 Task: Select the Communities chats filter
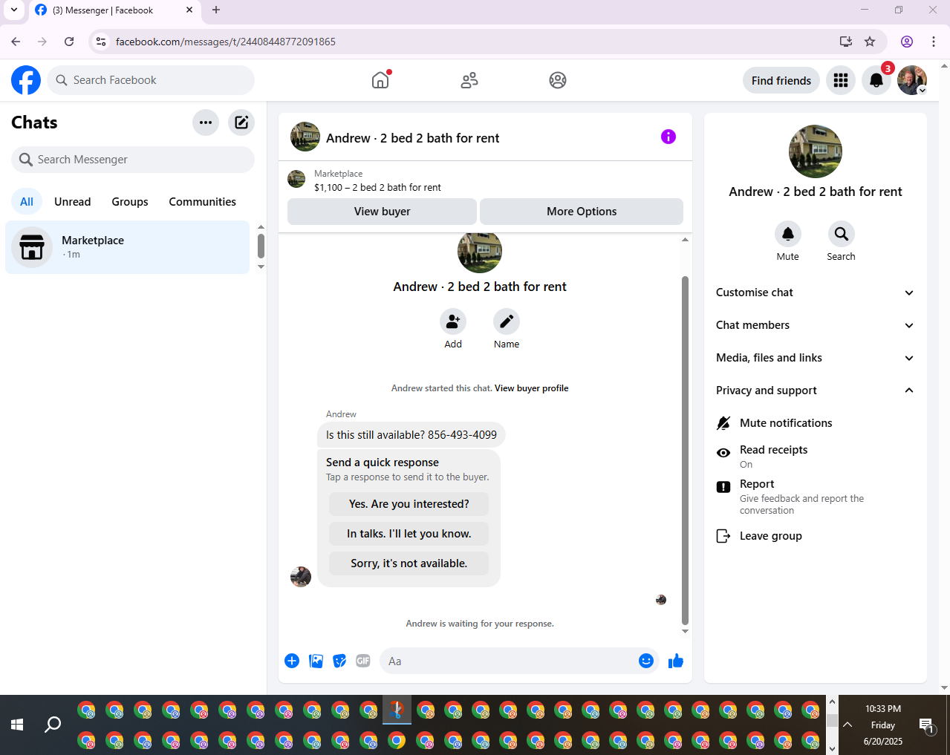(x=202, y=202)
